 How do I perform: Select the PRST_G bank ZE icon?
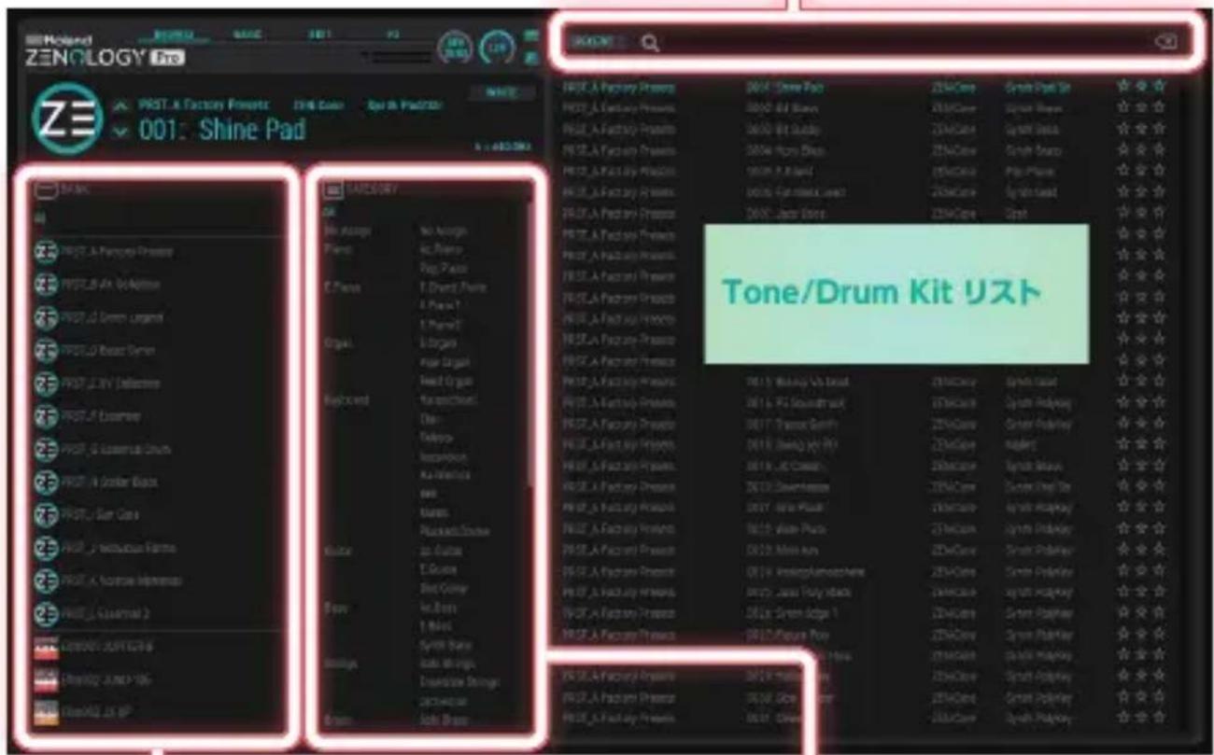[x=46, y=449]
